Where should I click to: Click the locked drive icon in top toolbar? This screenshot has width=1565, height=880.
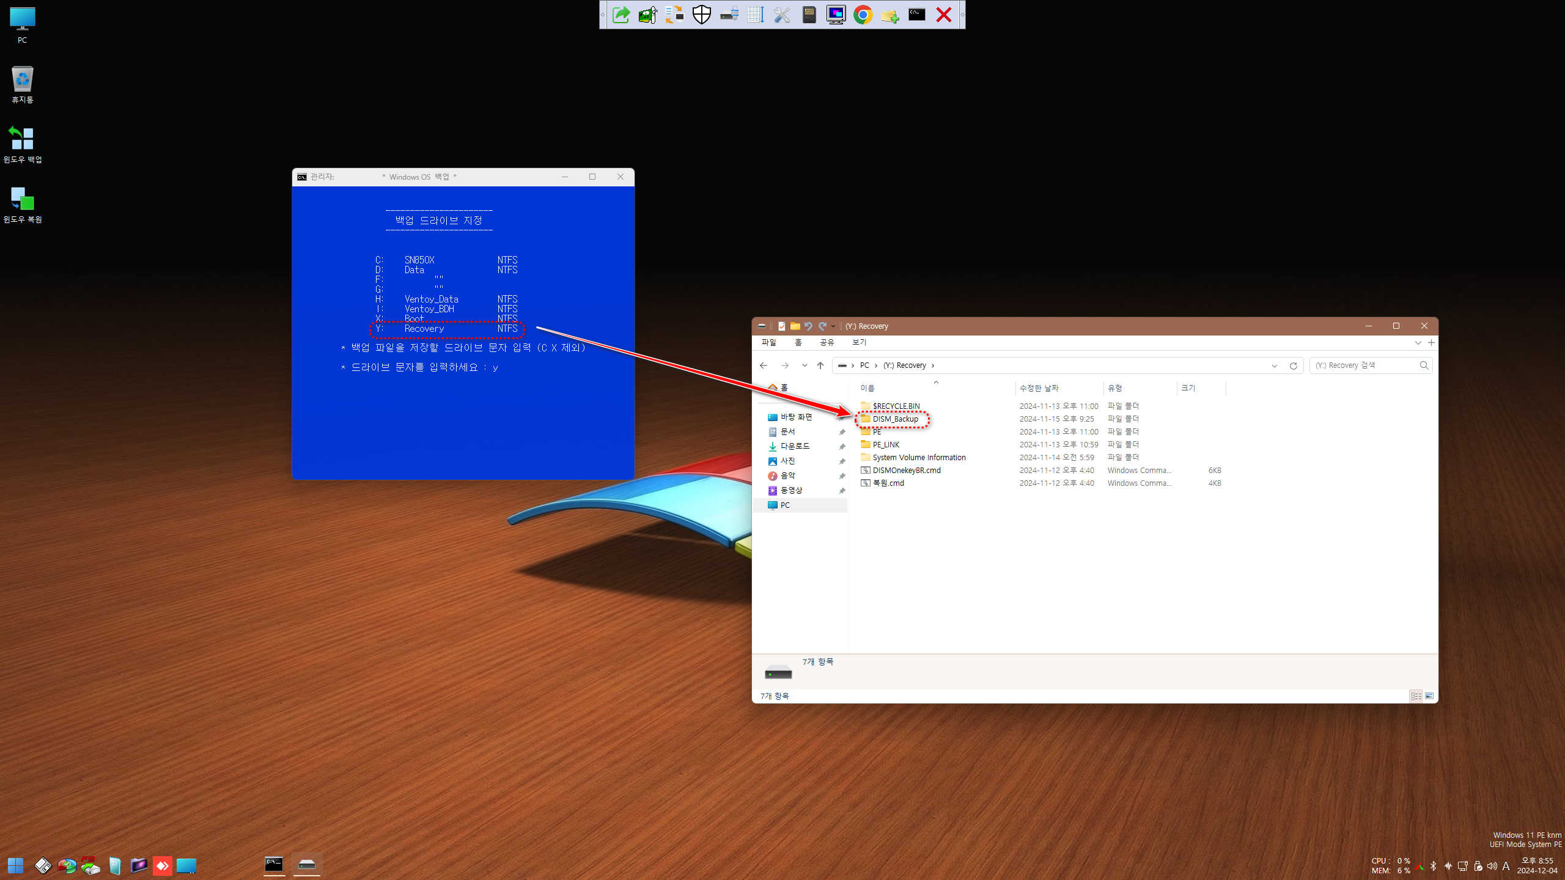point(729,15)
